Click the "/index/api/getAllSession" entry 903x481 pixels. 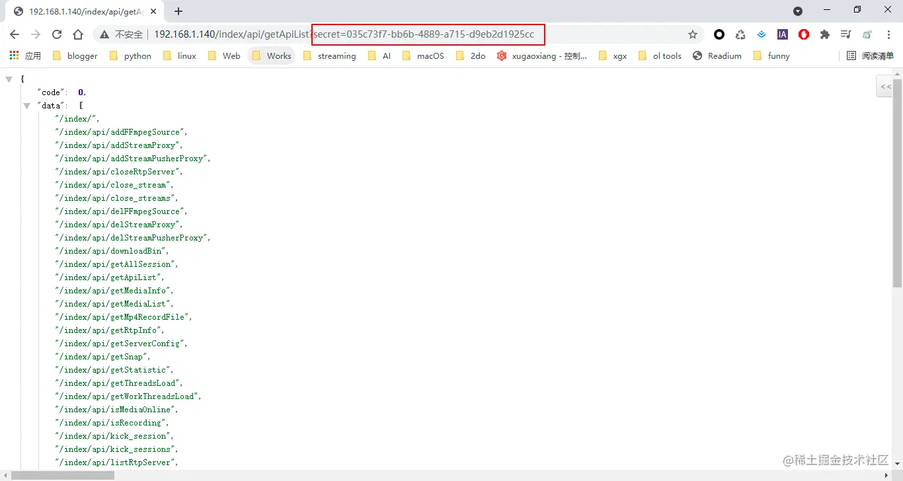point(116,264)
